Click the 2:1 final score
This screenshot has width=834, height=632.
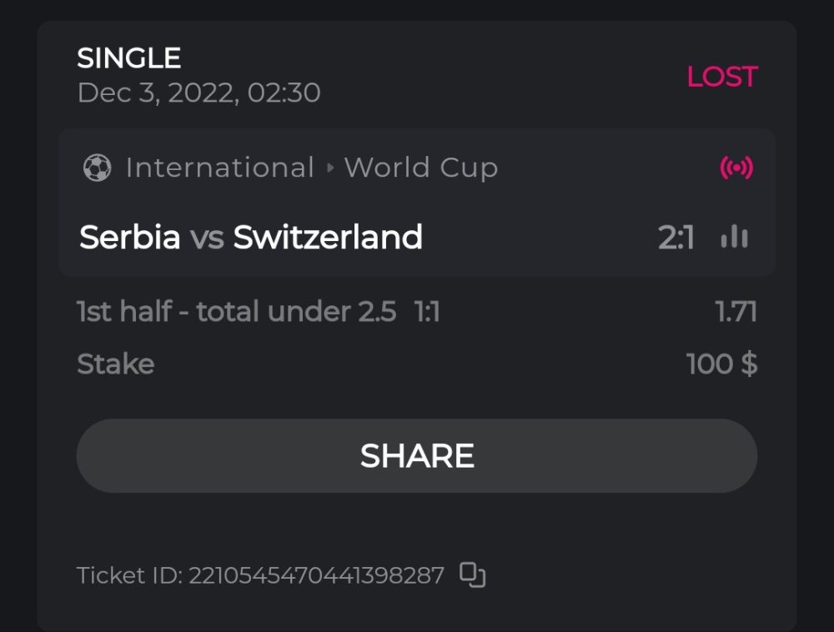676,238
